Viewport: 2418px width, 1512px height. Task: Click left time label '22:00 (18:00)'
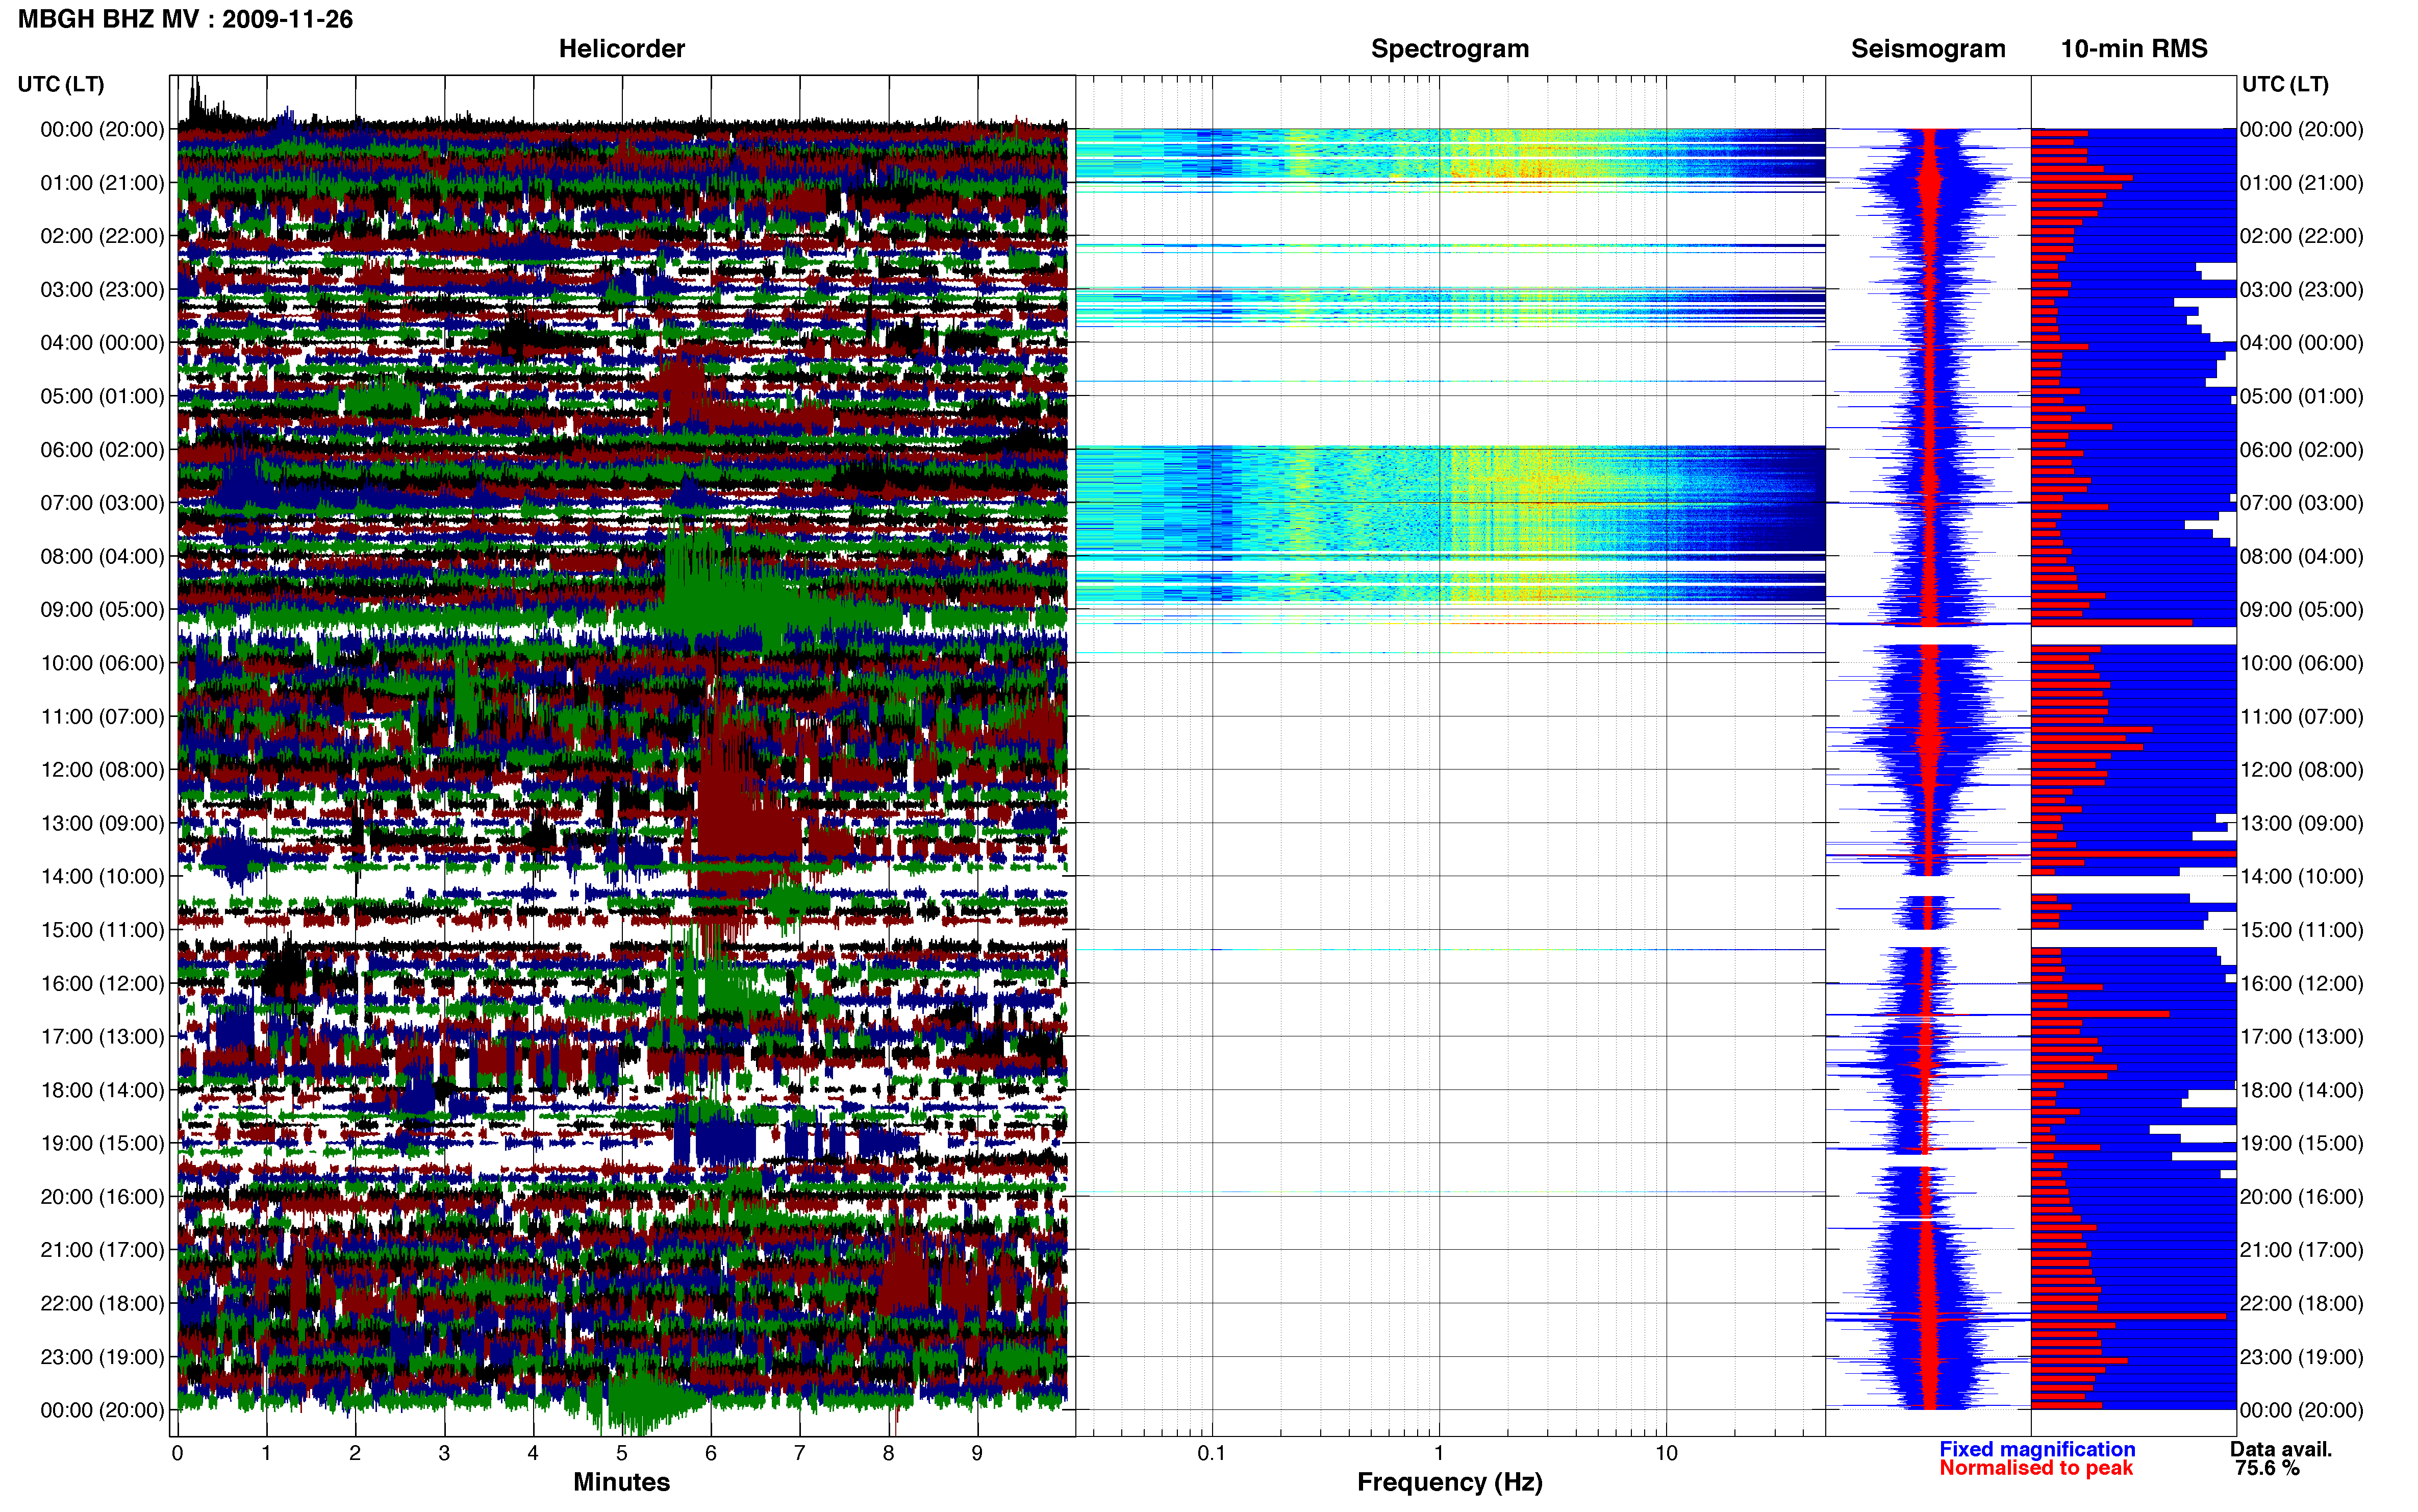102,1303
